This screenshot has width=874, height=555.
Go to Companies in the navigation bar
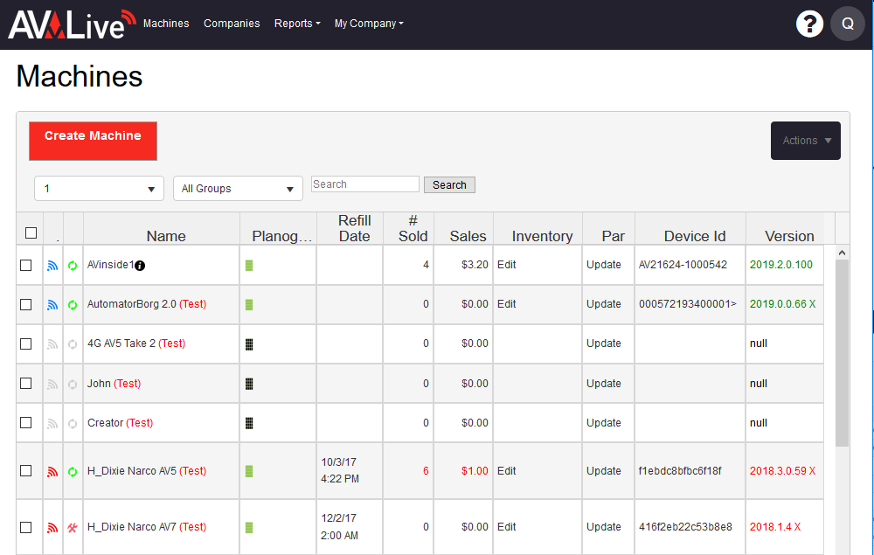click(x=232, y=24)
